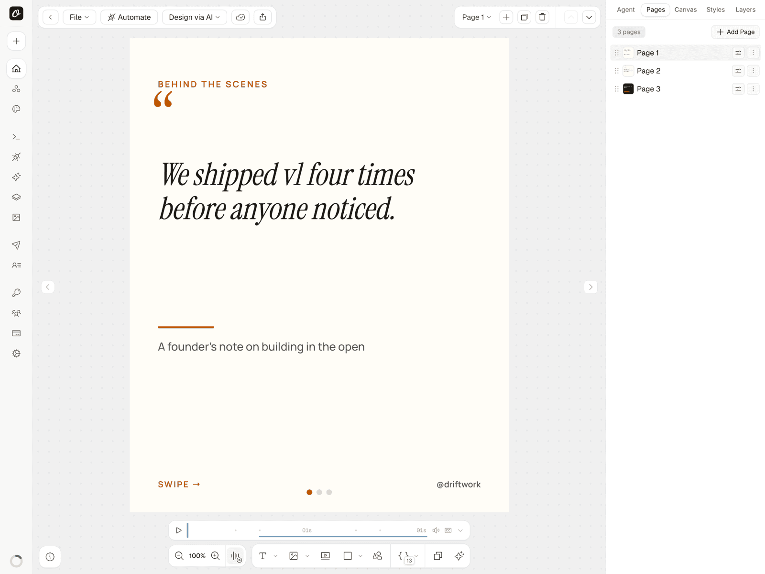The image size is (765, 574).
Task: Open the color palette icon in sidebar
Action: click(x=16, y=109)
